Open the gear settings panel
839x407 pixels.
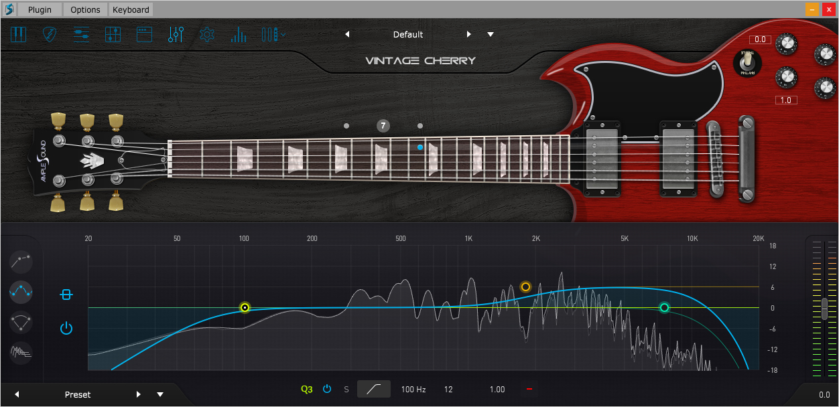[207, 35]
